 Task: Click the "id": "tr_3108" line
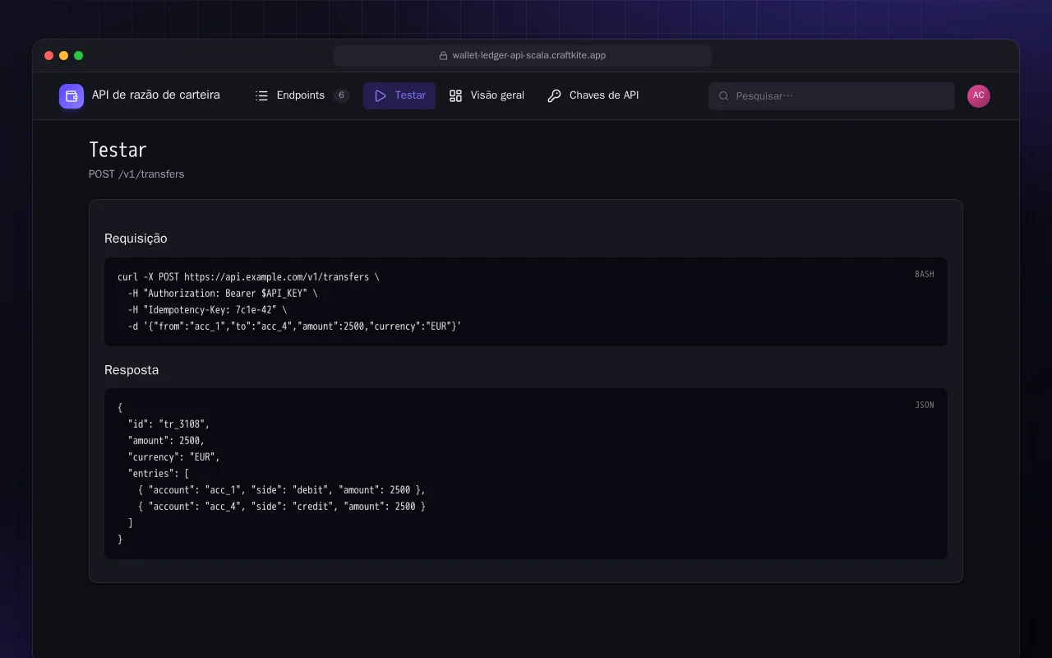tap(168, 424)
